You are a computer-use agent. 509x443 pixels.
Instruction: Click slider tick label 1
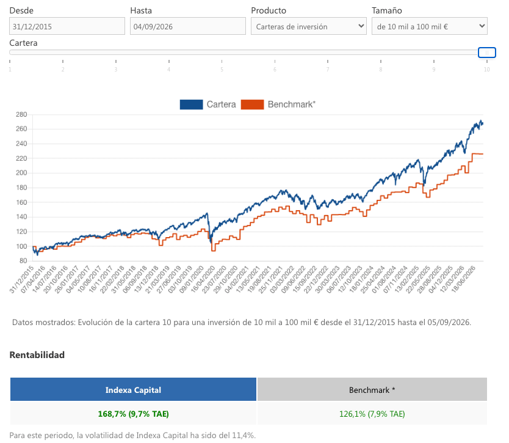tap(10, 69)
